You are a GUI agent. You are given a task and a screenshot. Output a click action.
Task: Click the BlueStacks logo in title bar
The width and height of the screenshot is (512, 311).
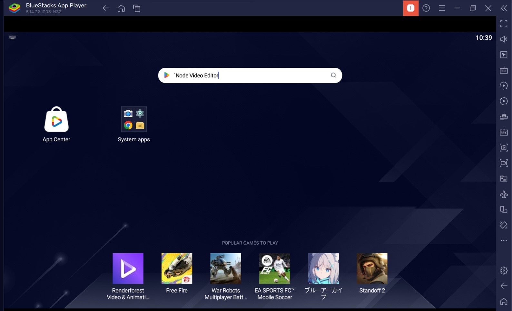(15, 8)
